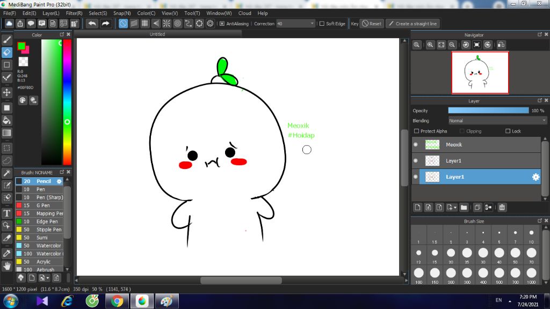Enable the radial snap guide

click(167, 24)
